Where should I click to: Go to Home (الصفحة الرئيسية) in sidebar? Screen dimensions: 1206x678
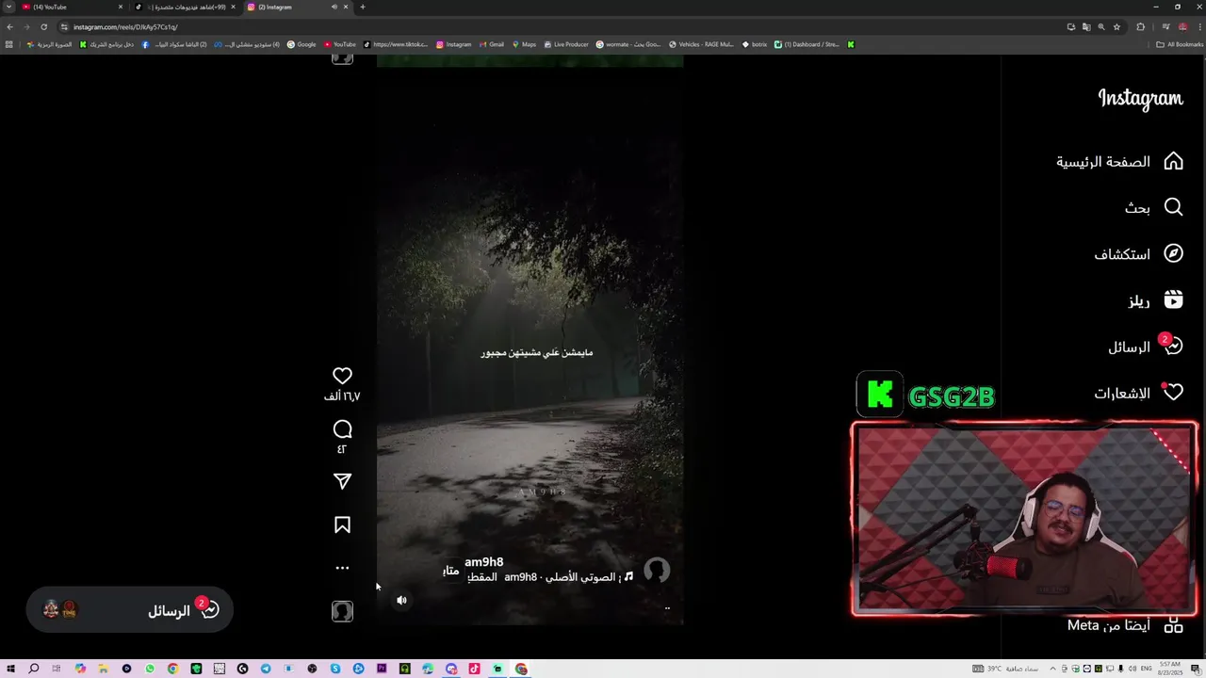tap(1119, 162)
